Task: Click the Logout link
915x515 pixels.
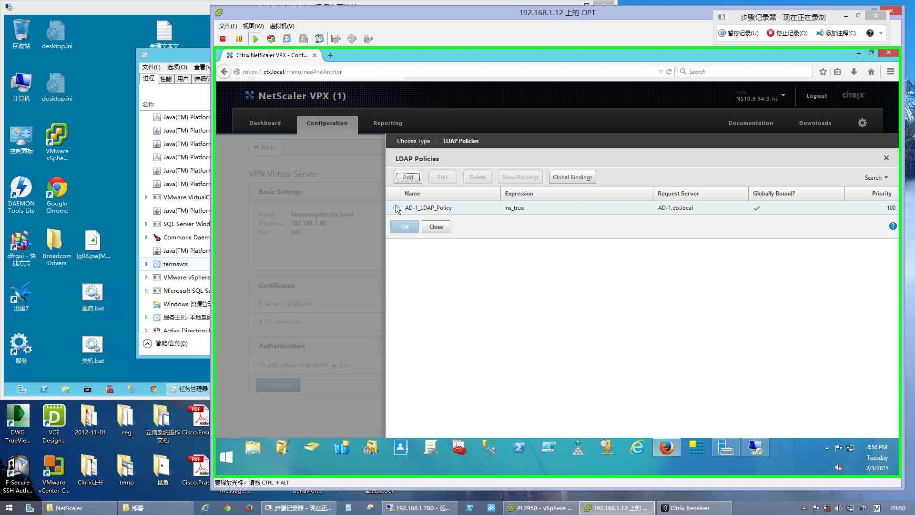Action: (816, 96)
